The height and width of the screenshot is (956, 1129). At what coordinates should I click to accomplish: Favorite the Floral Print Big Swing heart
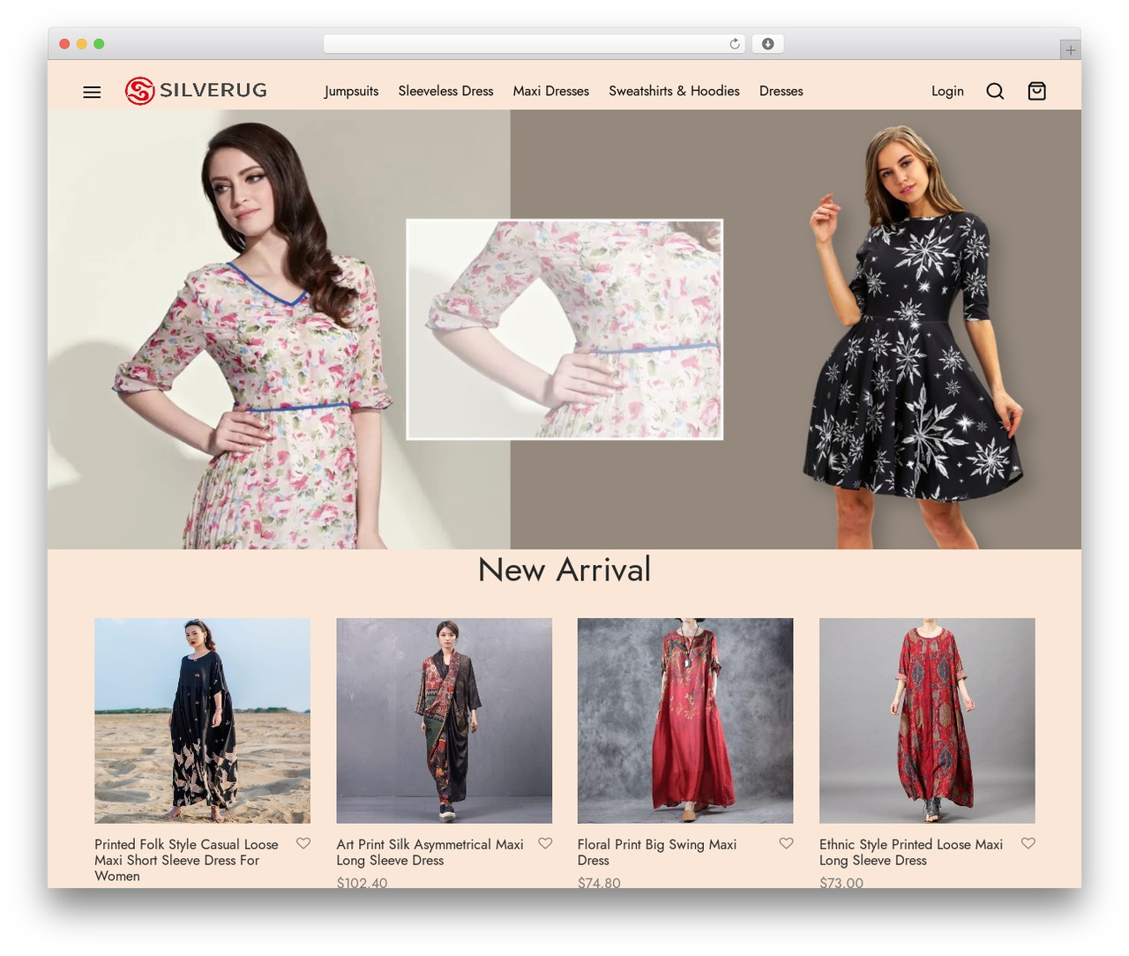tap(786, 843)
